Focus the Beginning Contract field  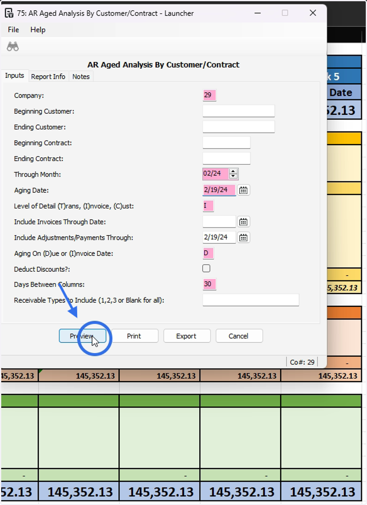(x=227, y=143)
